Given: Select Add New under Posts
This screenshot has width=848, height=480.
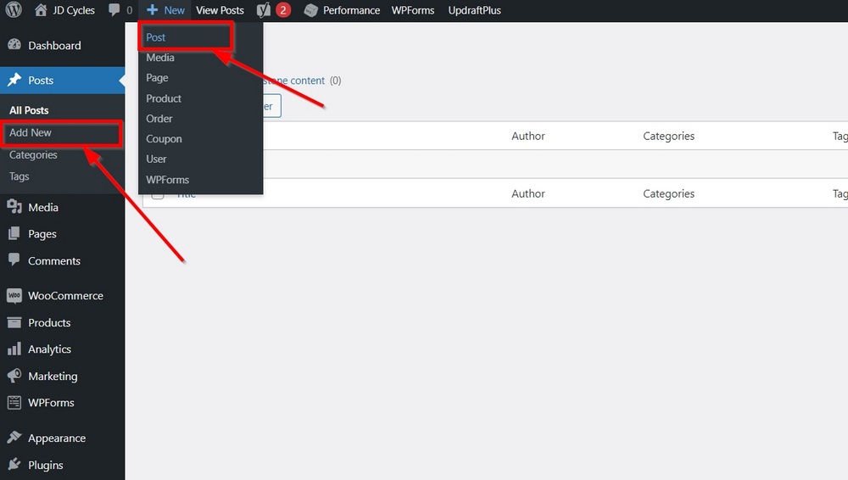Looking at the screenshot, I should [x=31, y=132].
